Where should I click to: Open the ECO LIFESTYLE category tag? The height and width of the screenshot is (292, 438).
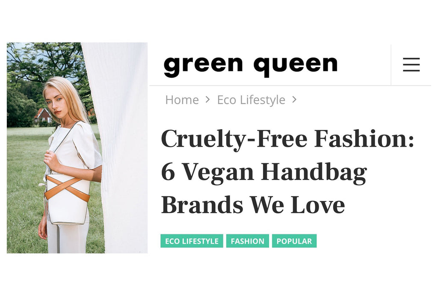191,241
